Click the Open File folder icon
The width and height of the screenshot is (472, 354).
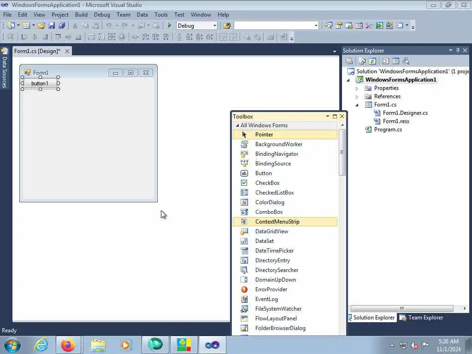pos(41,26)
